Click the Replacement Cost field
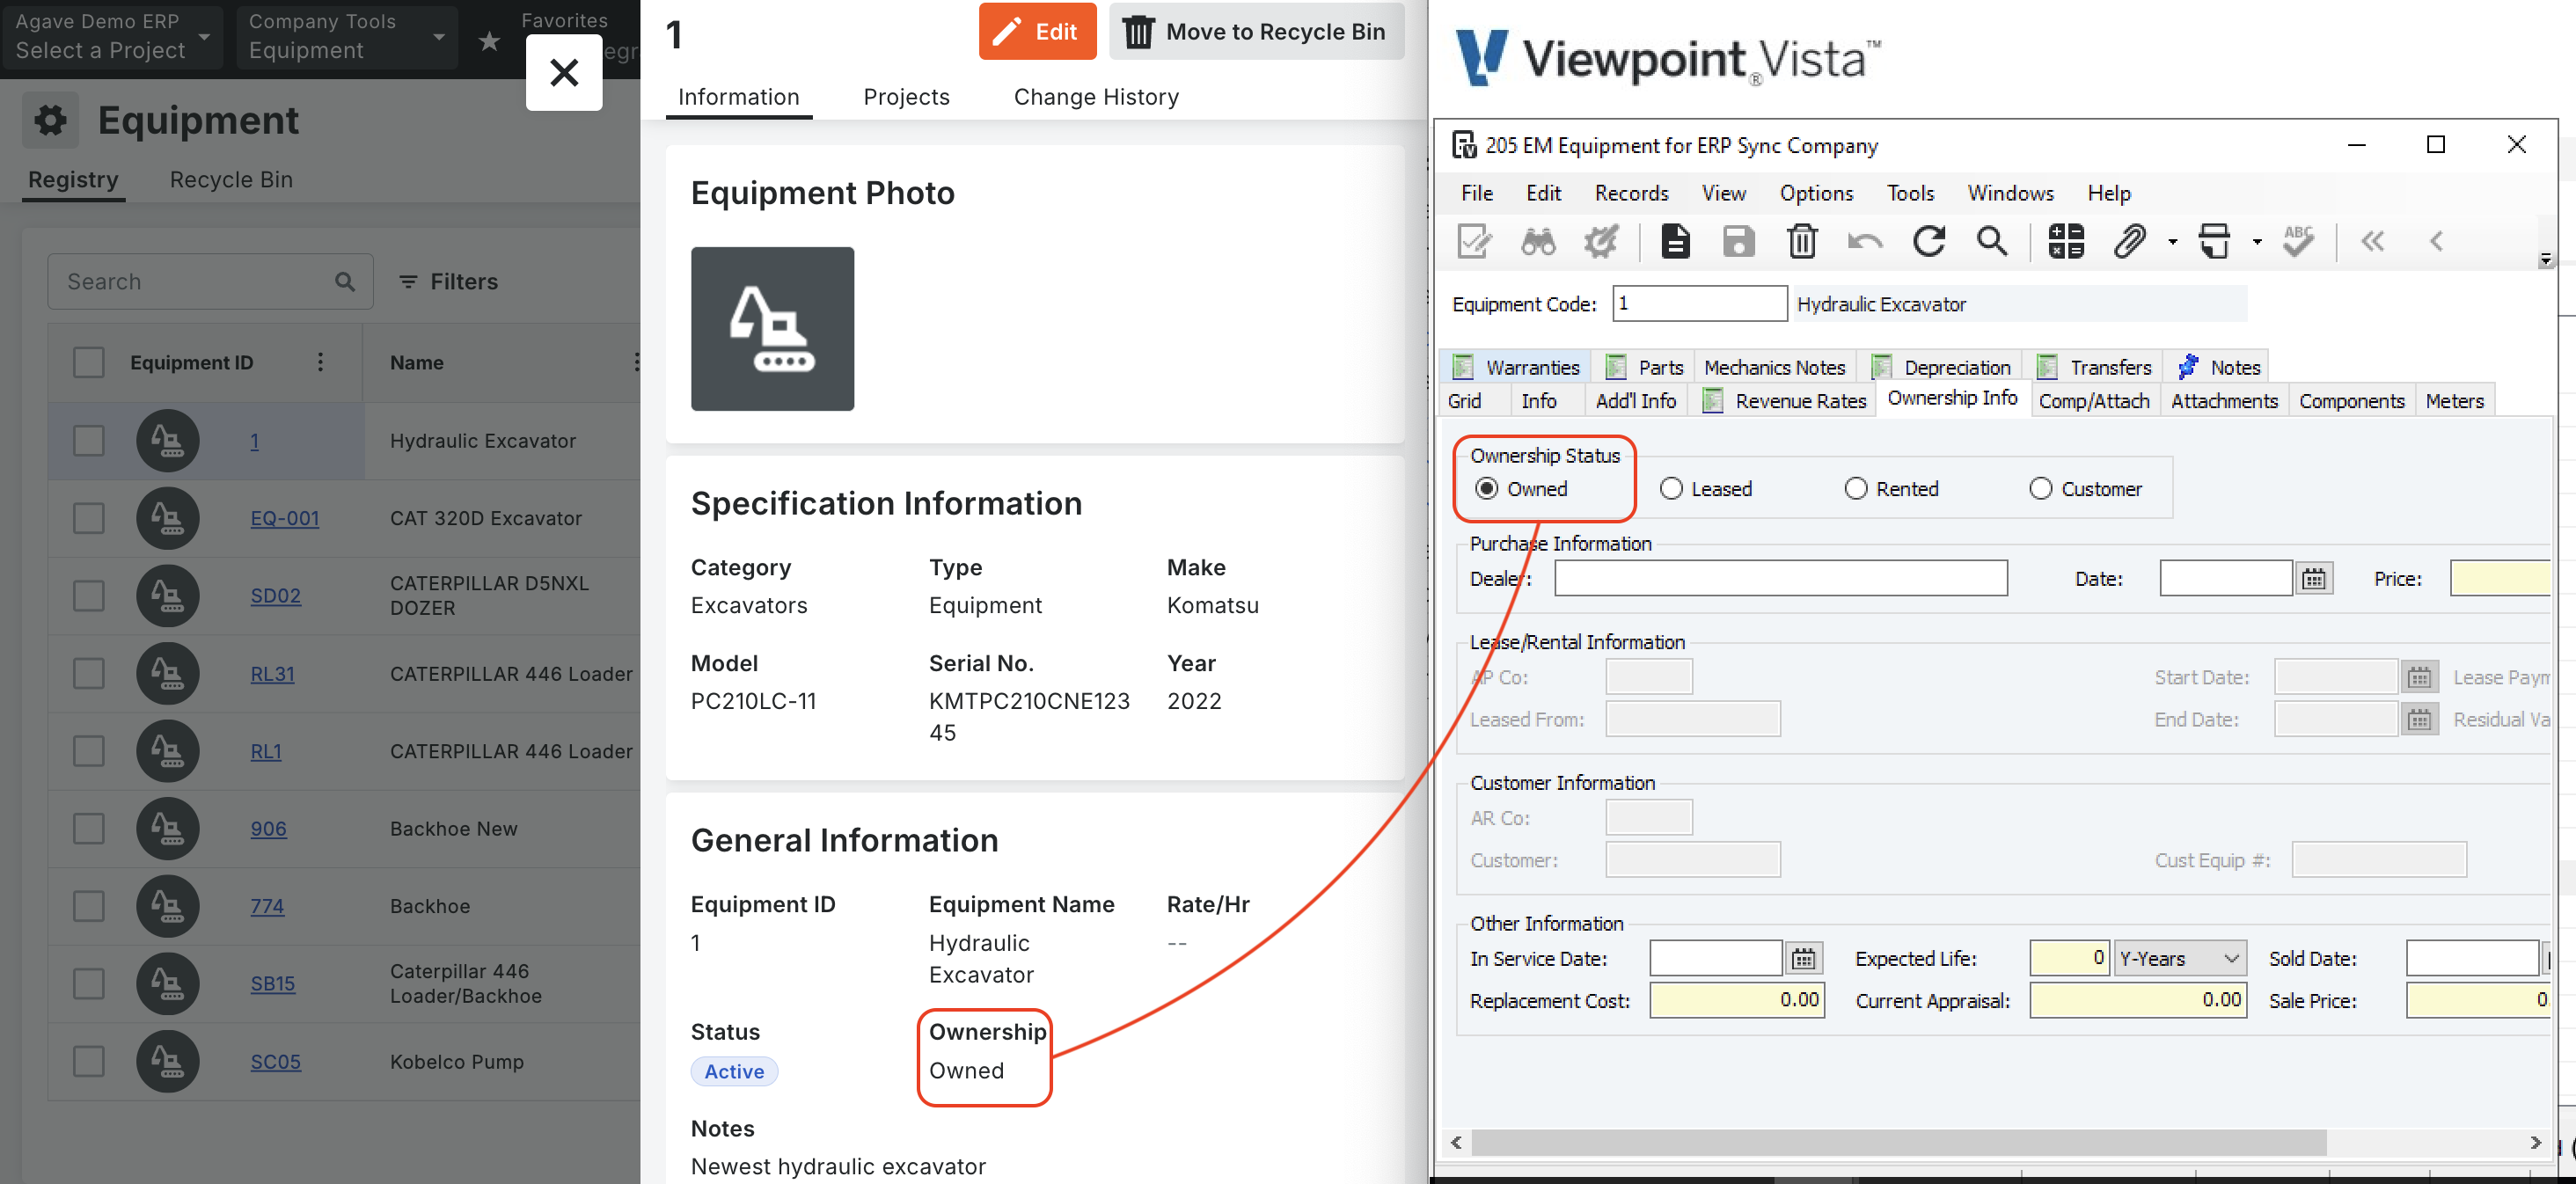 click(1736, 1000)
